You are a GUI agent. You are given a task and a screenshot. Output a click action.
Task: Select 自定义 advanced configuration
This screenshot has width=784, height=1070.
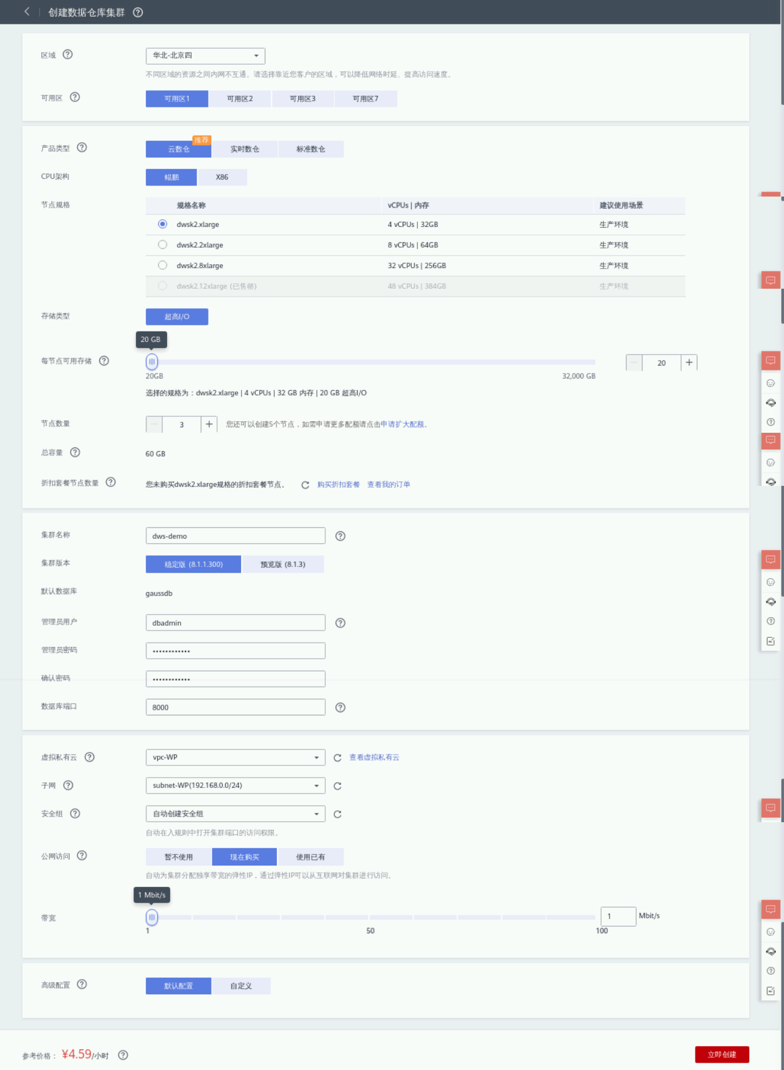pos(241,986)
